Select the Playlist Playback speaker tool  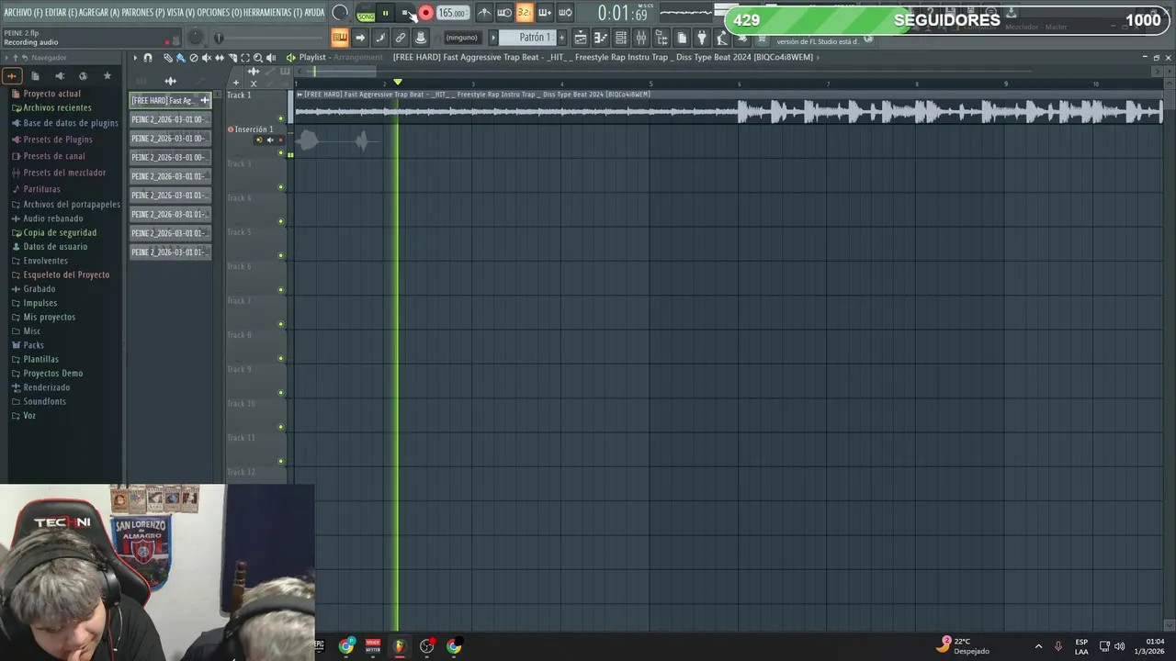point(271,58)
